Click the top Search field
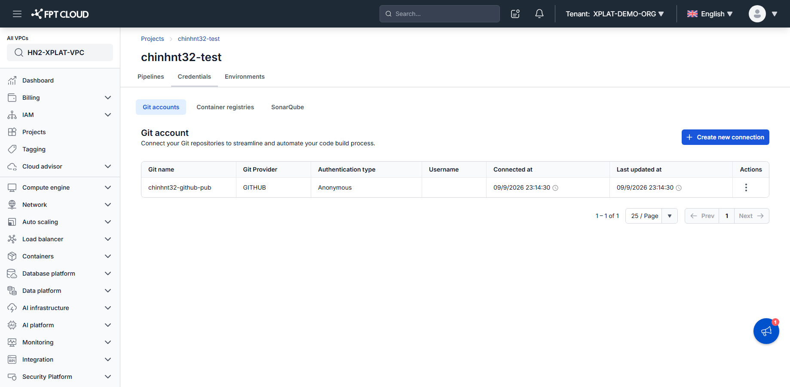This screenshot has height=387, width=790. coord(440,14)
